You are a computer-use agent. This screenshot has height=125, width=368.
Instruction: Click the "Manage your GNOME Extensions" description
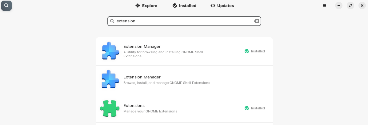tap(150, 112)
